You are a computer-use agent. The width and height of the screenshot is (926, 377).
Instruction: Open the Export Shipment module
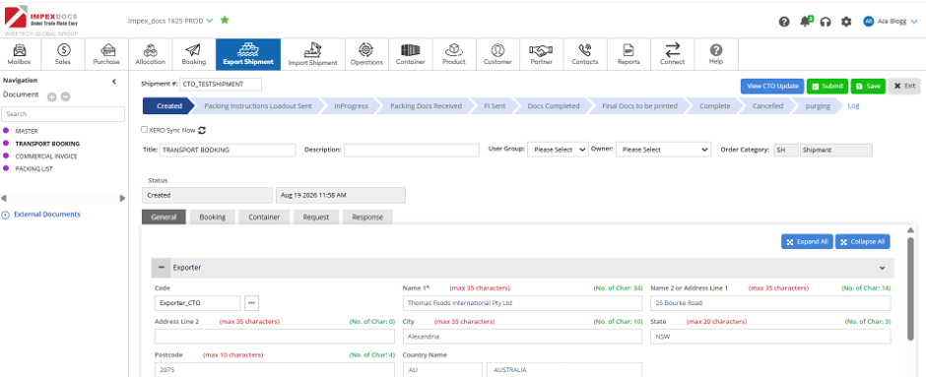(x=248, y=54)
